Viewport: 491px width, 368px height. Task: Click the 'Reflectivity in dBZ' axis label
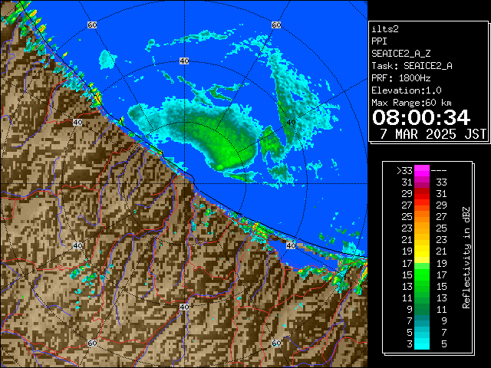(466, 258)
